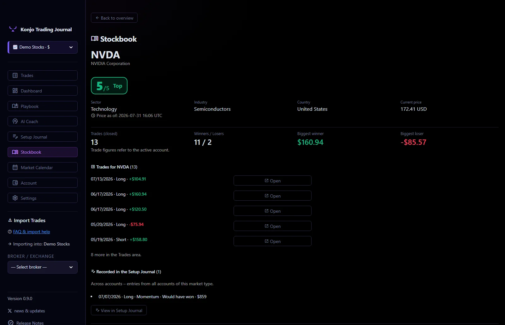Switch to Setup Journal
505x325 pixels.
43,137
